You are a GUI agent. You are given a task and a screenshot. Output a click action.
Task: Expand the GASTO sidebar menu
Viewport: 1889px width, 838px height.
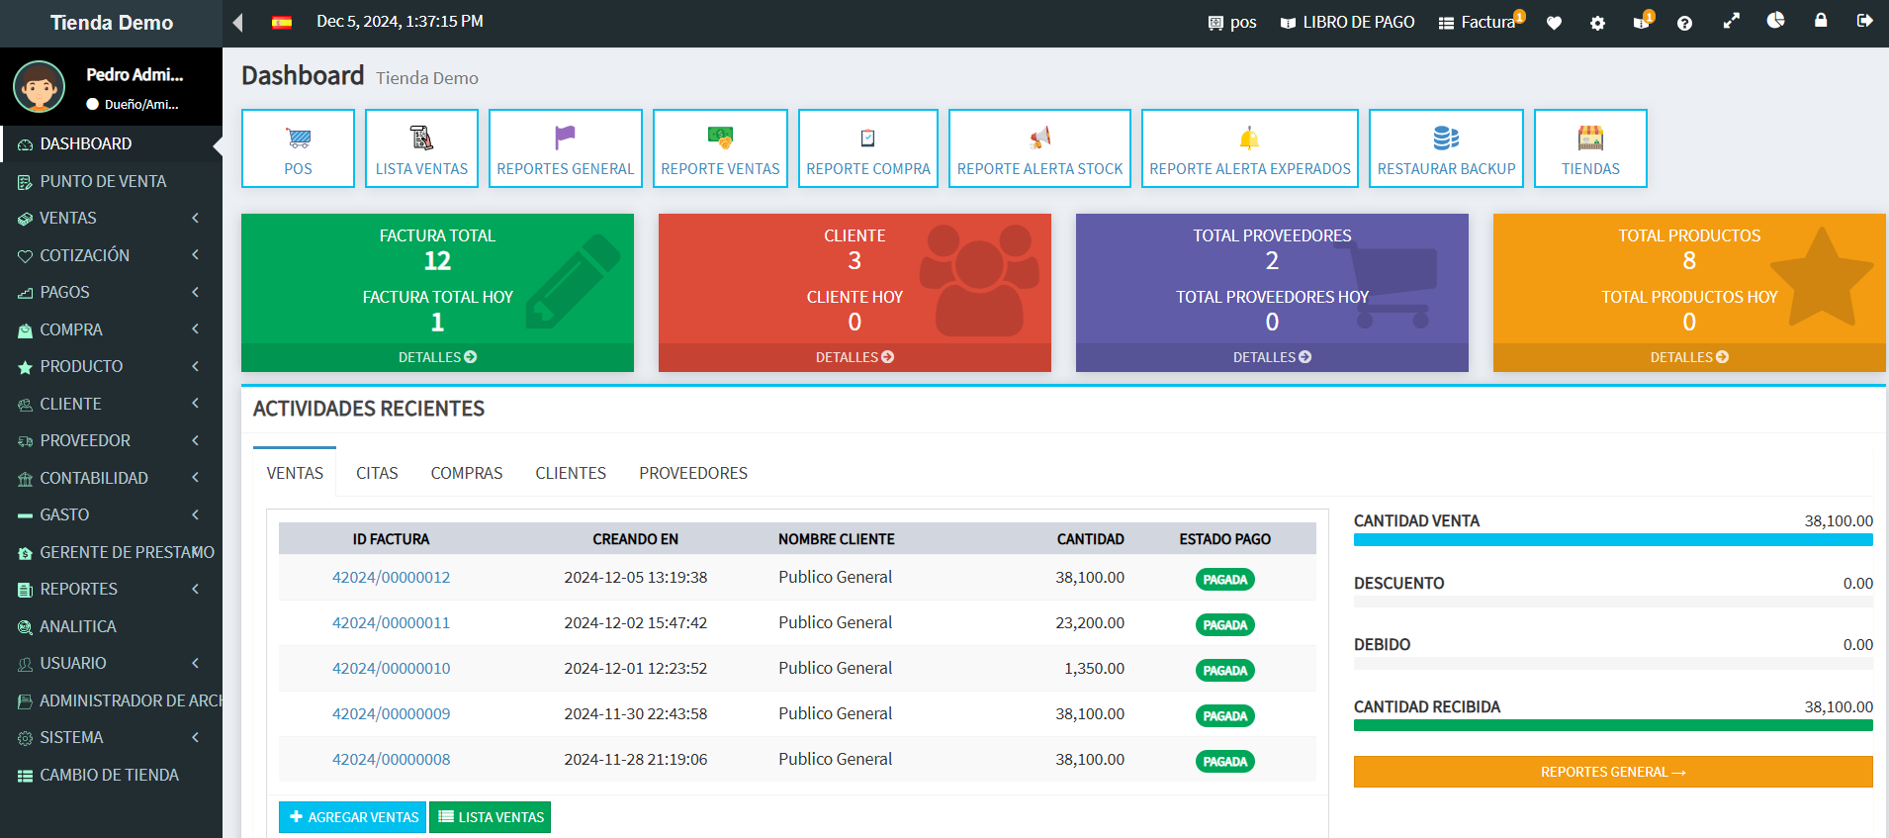click(x=111, y=514)
